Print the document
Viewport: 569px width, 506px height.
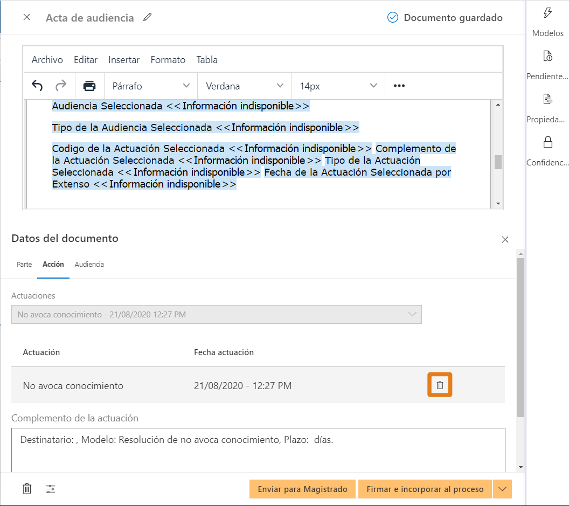coord(89,86)
